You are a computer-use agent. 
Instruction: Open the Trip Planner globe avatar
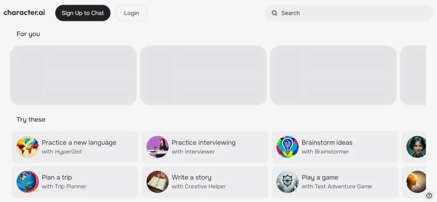[27, 182]
